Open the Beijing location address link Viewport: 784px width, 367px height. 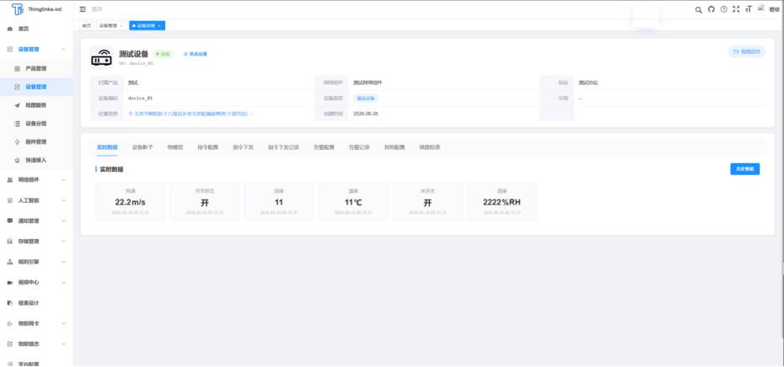[191, 114]
